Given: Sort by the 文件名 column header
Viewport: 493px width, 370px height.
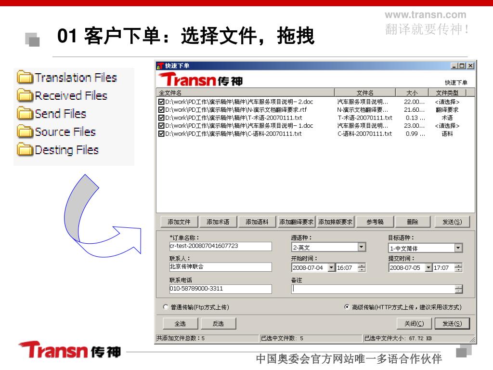Looking at the screenshot, I should [x=365, y=92].
